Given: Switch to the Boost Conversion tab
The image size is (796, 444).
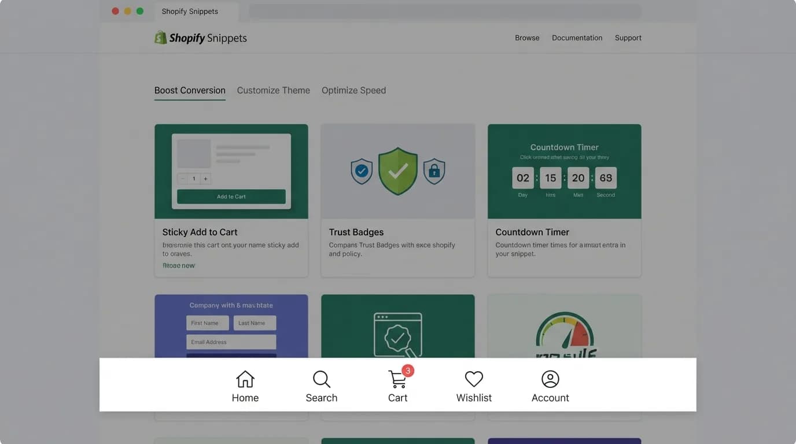Looking at the screenshot, I should pyautogui.click(x=190, y=90).
